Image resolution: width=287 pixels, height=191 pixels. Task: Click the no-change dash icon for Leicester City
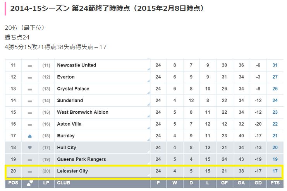30,171
